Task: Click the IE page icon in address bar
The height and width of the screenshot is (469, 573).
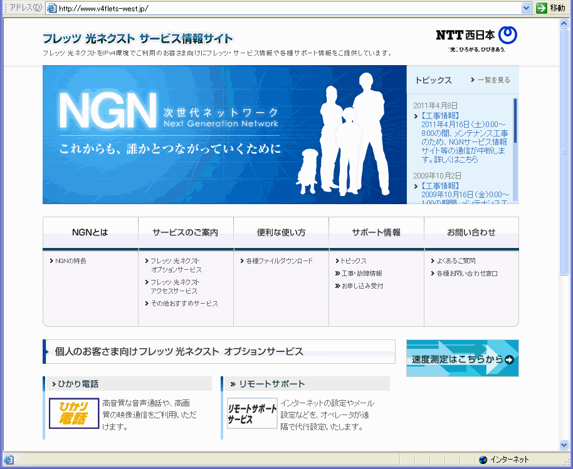Action: click(x=52, y=8)
